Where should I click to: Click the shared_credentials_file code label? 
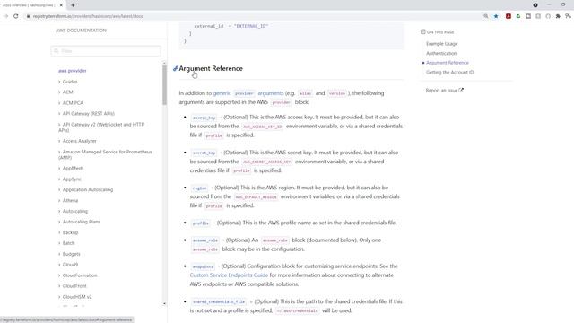point(219,301)
